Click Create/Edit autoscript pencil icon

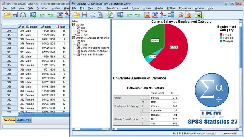[x=181, y=15]
